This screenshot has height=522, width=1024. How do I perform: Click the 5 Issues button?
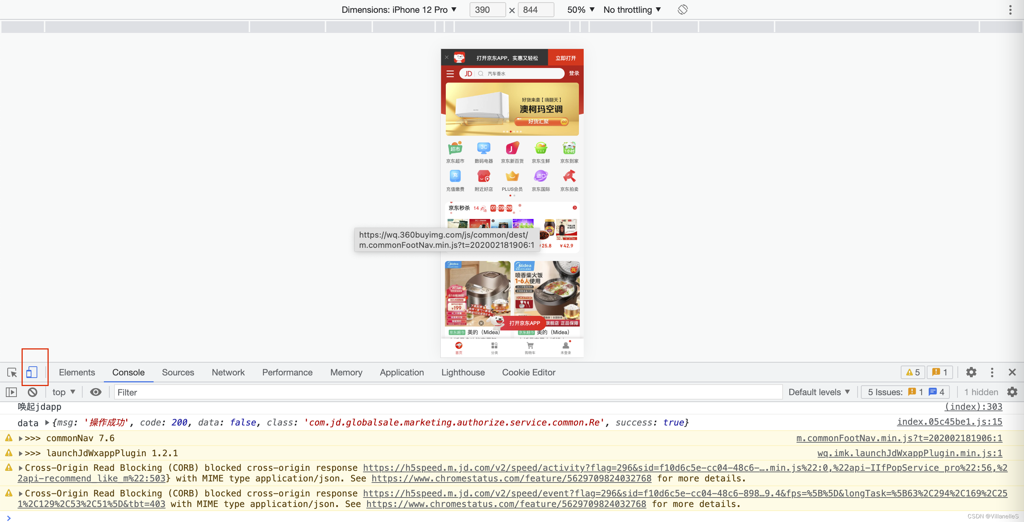pyautogui.click(x=905, y=392)
